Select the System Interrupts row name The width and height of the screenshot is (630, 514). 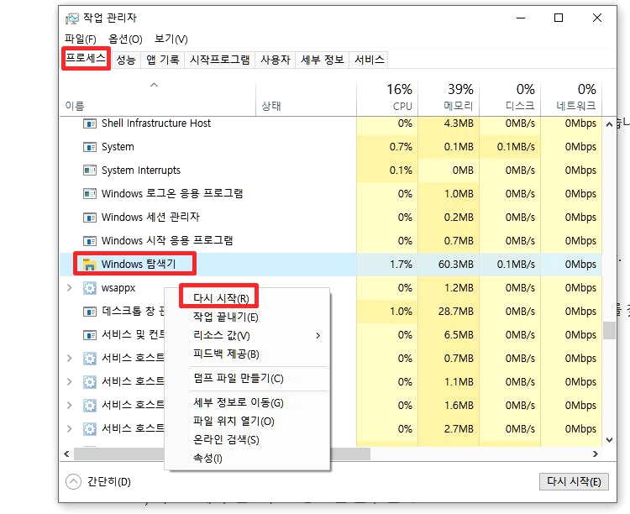(140, 170)
